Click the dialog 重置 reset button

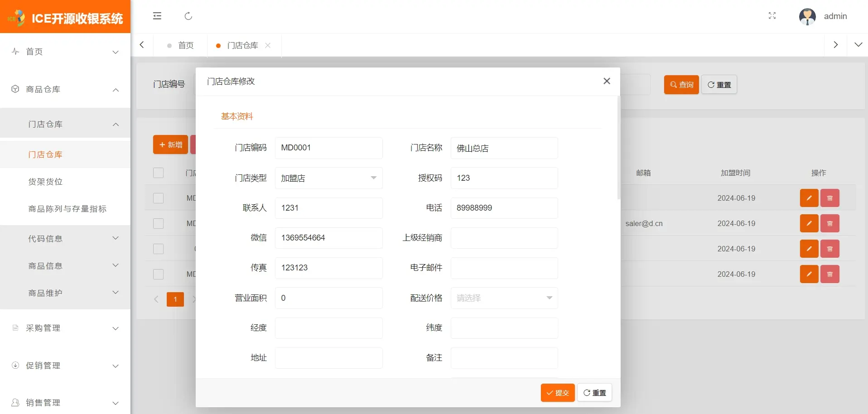pyautogui.click(x=594, y=393)
